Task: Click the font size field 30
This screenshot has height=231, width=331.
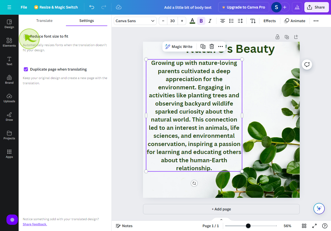Action: click(x=172, y=21)
